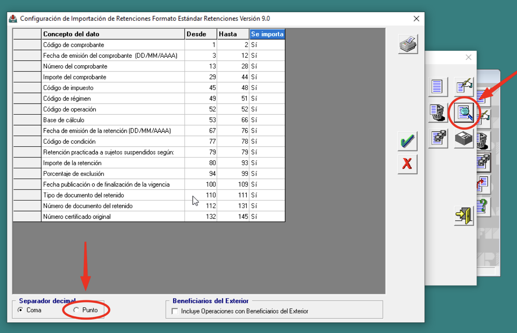Close the middle small window with its X
Image resolution: width=517 pixels, height=333 pixels.
point(469,57)
